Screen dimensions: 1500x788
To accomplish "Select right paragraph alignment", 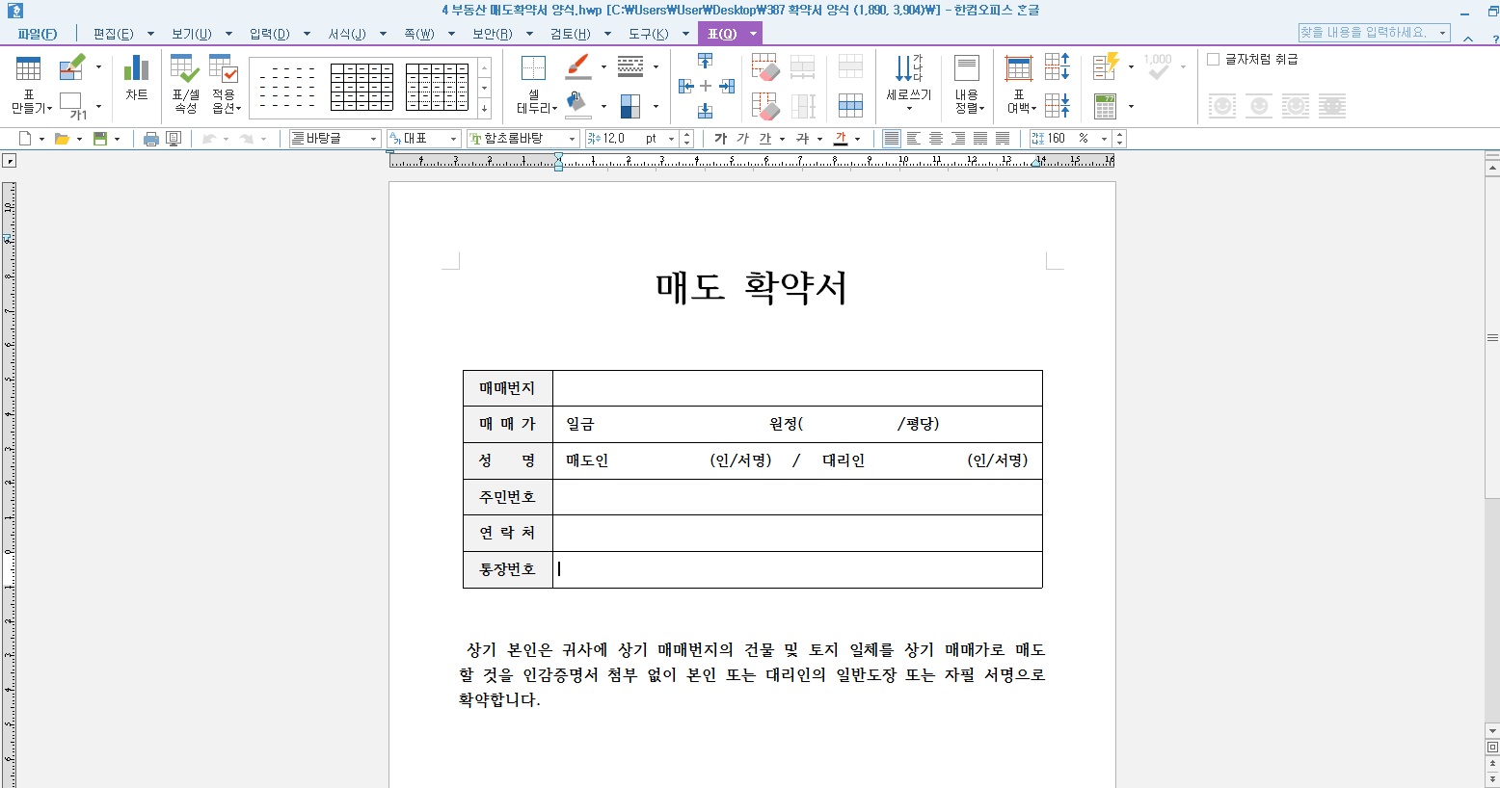I will [958, 139].
